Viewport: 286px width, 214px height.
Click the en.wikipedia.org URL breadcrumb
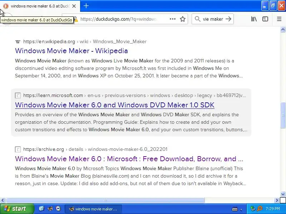pyautogui.click(x=85, y=42)
